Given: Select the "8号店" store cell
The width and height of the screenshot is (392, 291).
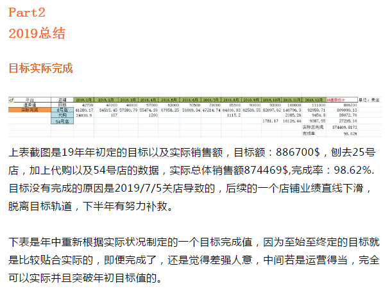Looking at the screenshot, I should 62,110.
